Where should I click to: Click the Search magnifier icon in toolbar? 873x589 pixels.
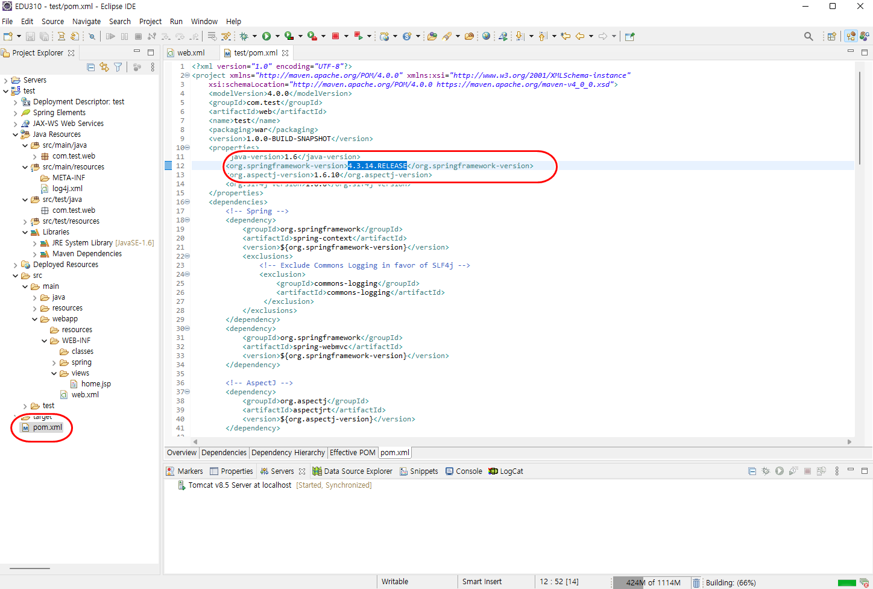[x=808, y=36]
